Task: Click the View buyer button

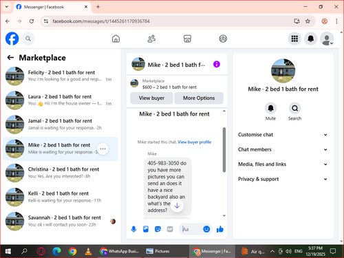Action: coord(151,98)
